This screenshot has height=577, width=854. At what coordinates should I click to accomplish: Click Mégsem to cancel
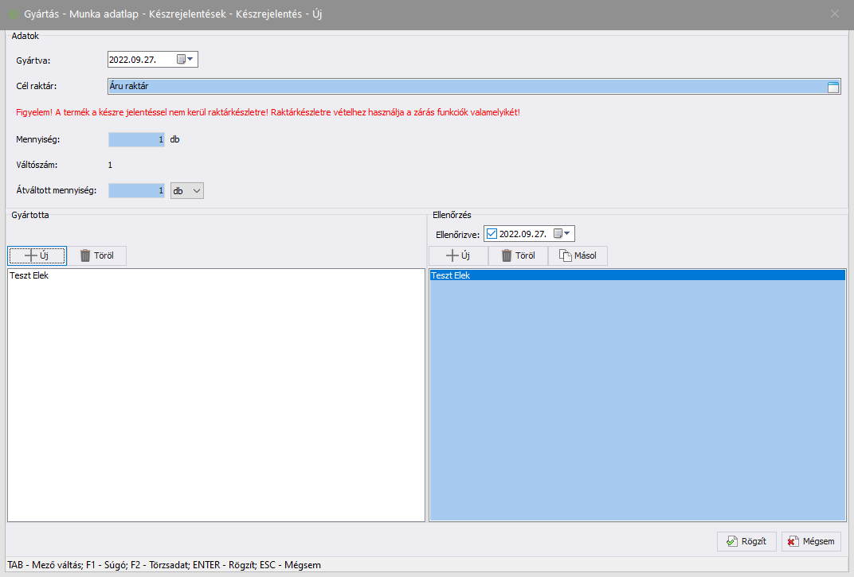click(x=811, y=541)
